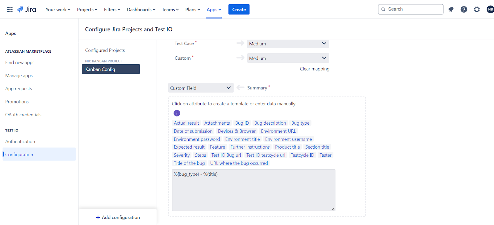The width and height of the screenshot is (494, 225).
Task: Click the plus icon beside Add configuration
Action: pos(98,217)
